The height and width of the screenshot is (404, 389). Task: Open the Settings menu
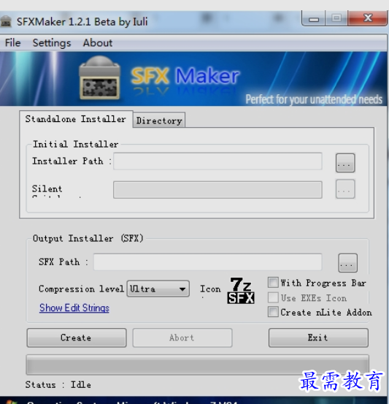(52, 43)
